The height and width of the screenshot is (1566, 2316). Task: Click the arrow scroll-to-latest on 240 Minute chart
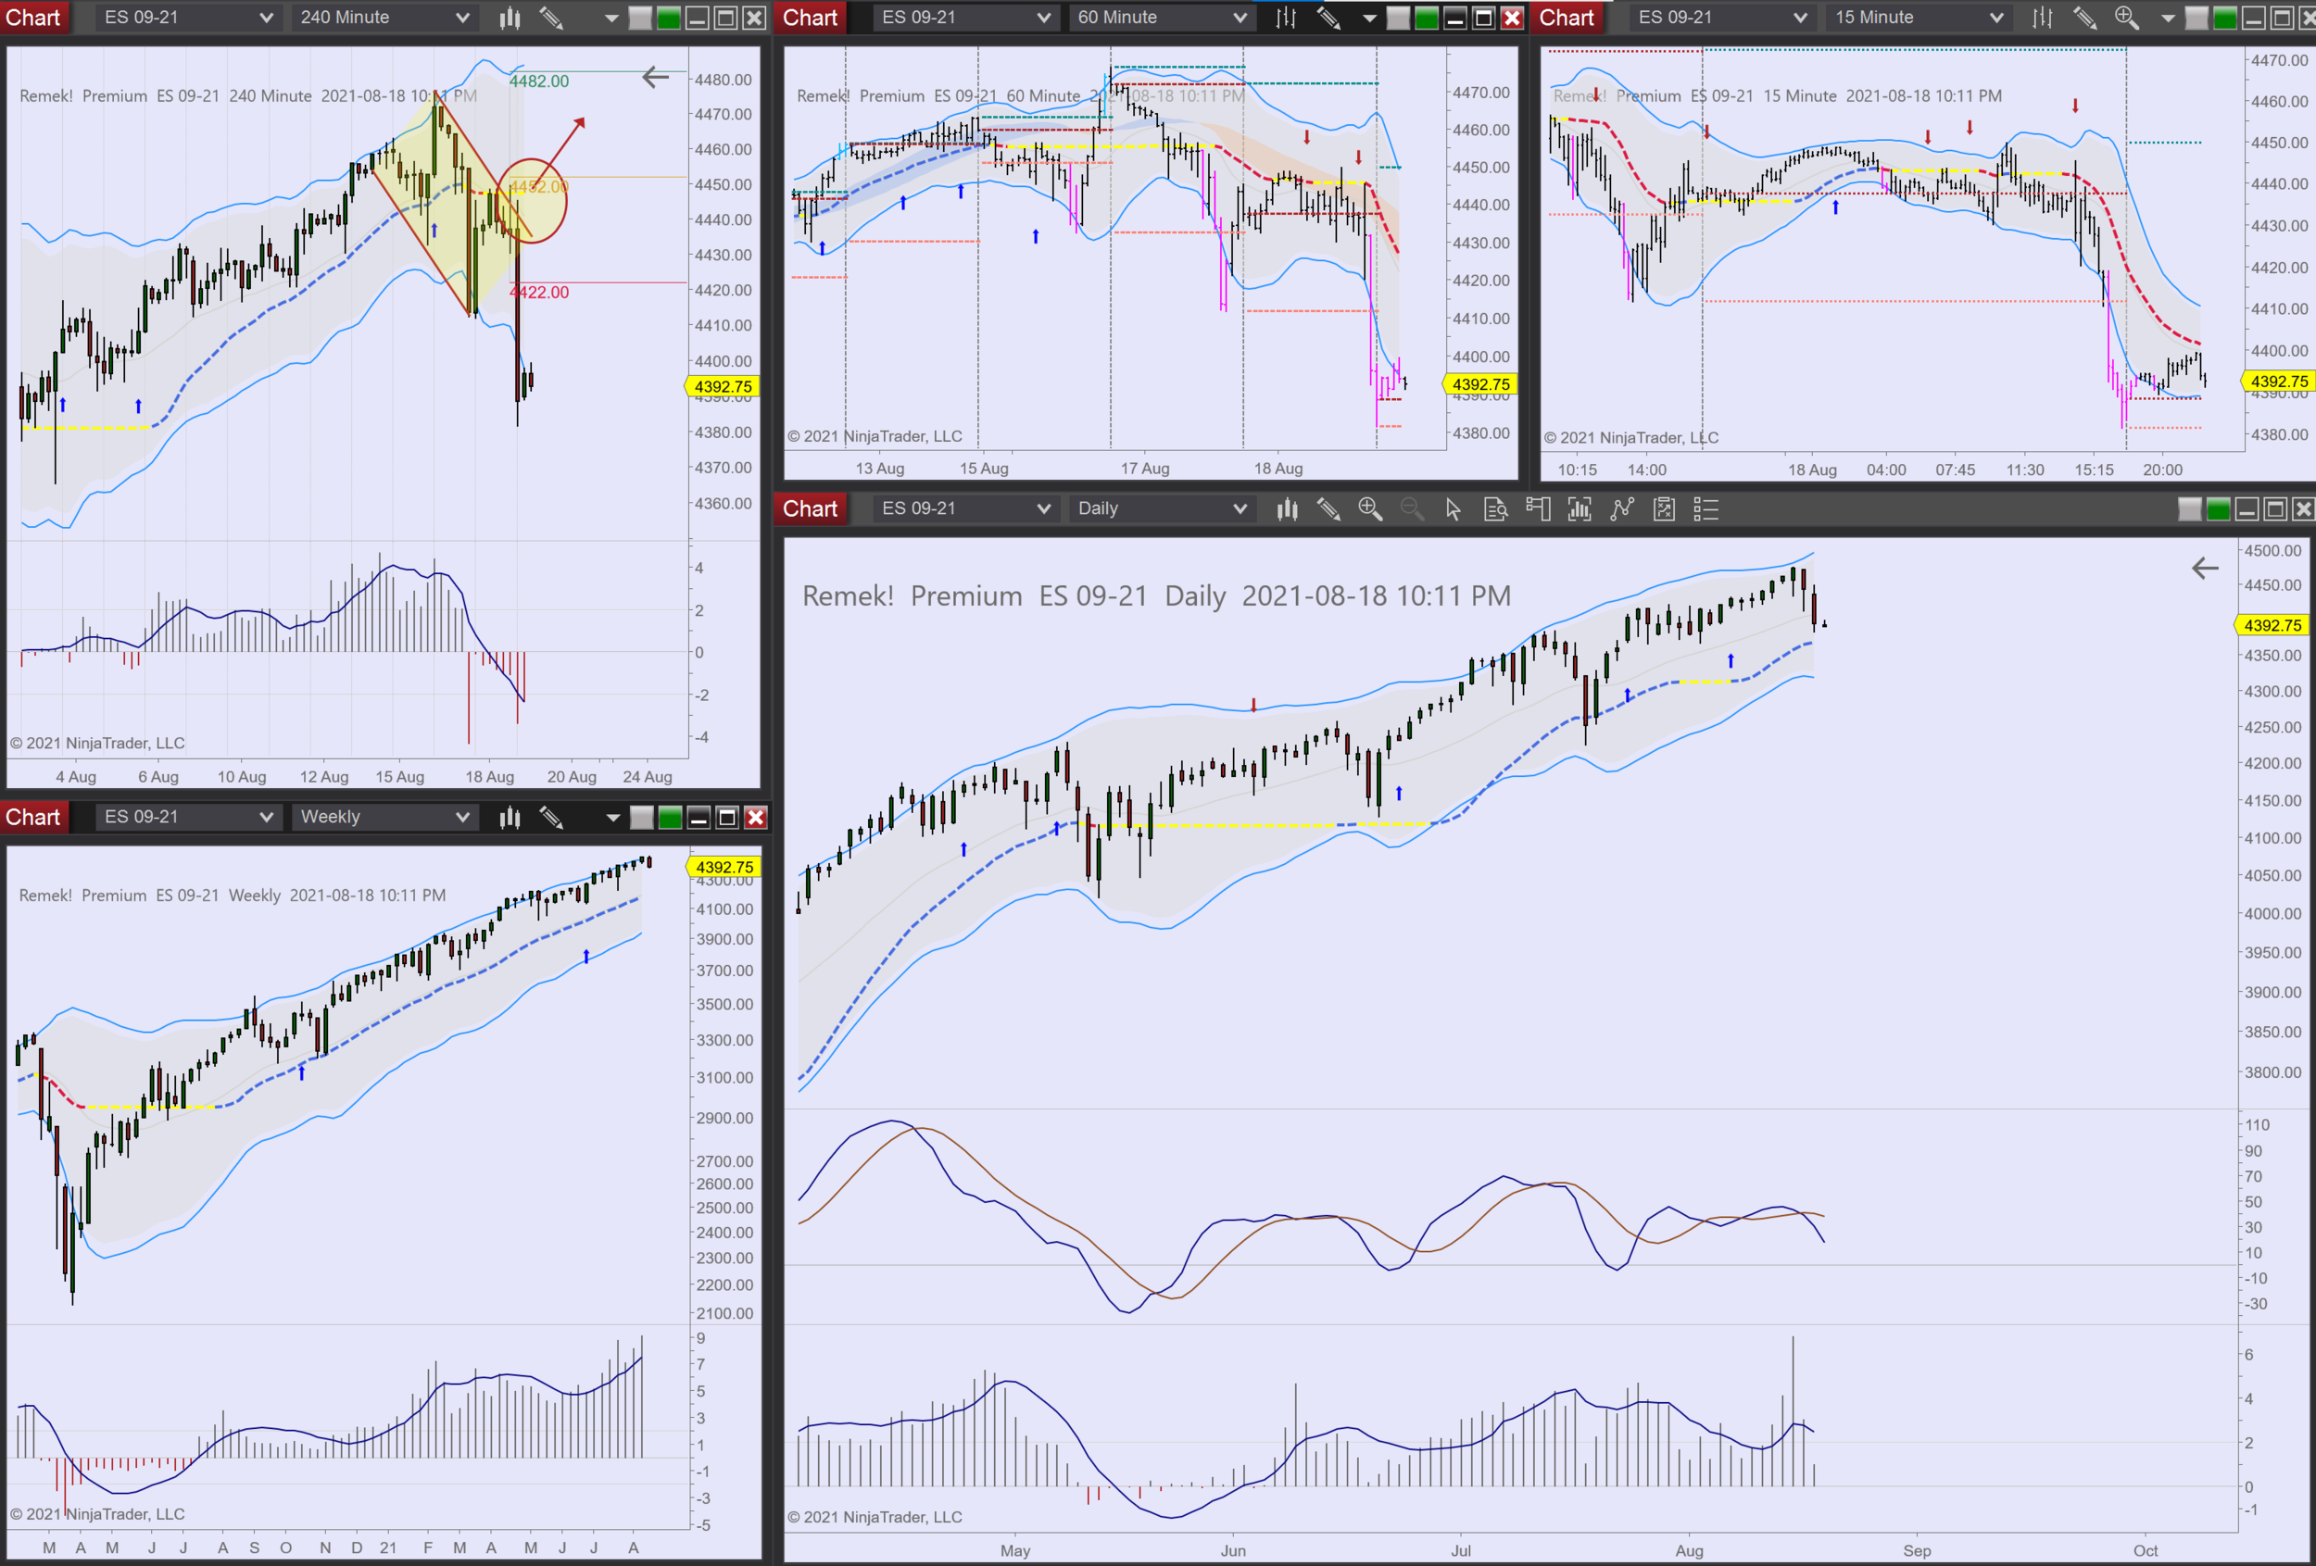[x=655, y=77]
